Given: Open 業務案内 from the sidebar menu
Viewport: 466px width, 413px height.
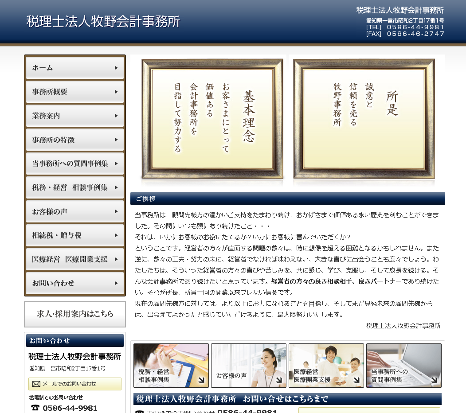Looking at the screenshot, I should tap(74, 116).
